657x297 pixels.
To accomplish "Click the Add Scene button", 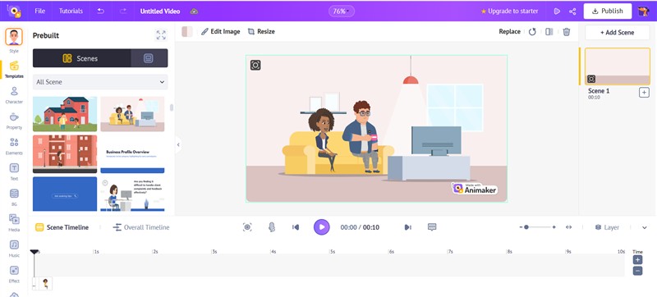I will tap(618, 32).
